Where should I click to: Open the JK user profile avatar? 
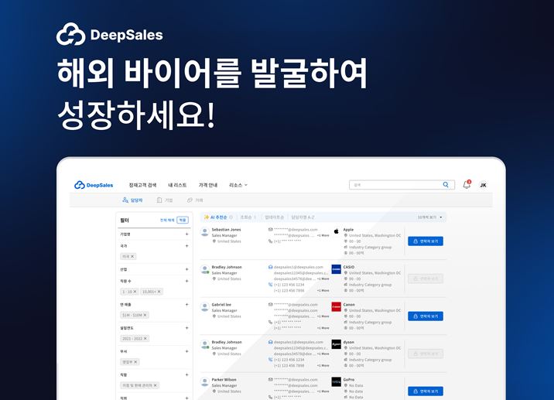(x=483, y=185)
